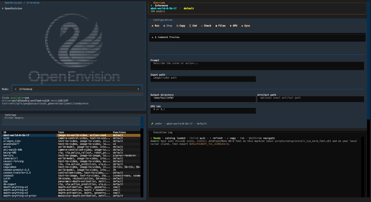This screenshot has width=371, height=202.
Task: Click the Run button in Configuration
Action: 155,26
